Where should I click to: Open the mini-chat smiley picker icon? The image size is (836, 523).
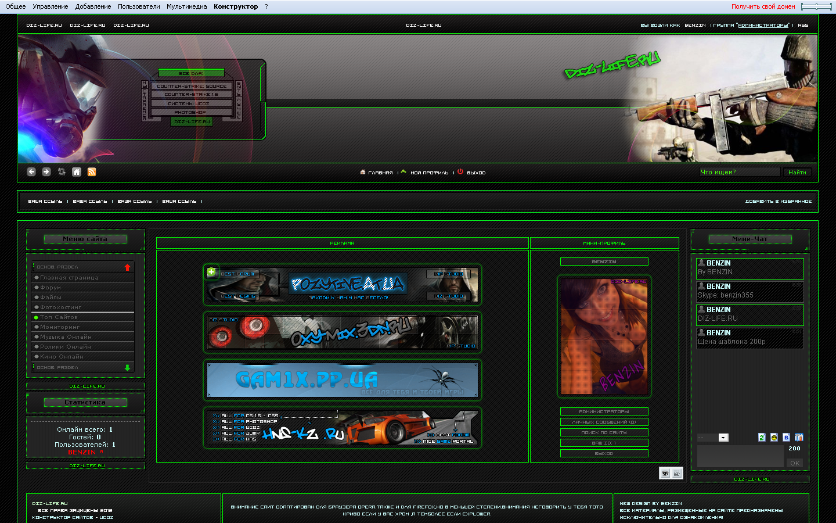774,438
